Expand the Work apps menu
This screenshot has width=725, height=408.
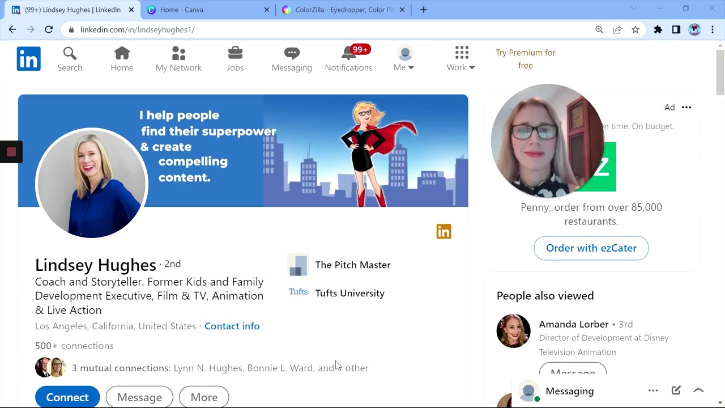pyautogui.click(x=461, y=59)
